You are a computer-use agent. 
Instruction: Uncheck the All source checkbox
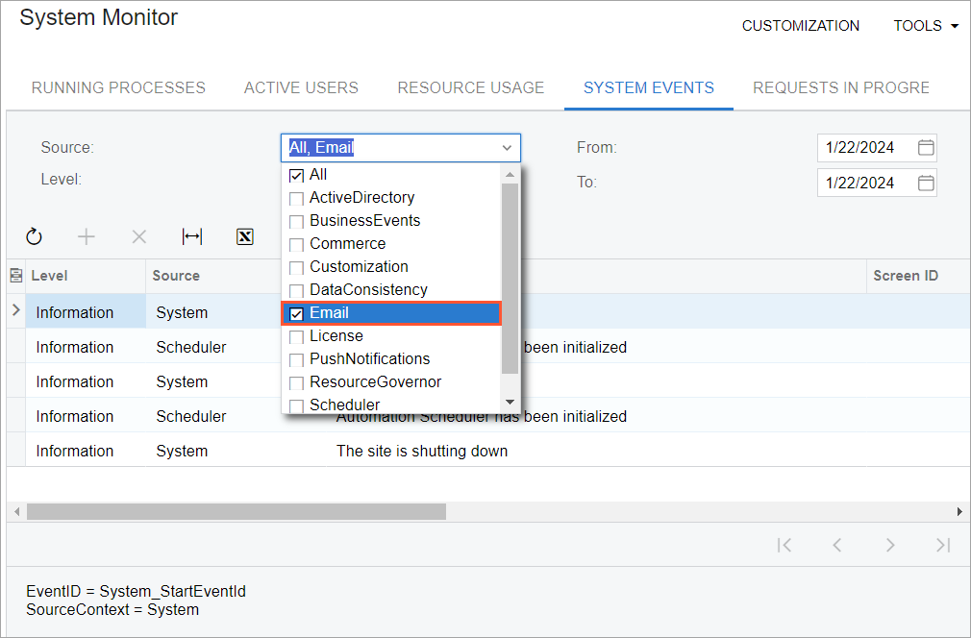coord(297,176)
